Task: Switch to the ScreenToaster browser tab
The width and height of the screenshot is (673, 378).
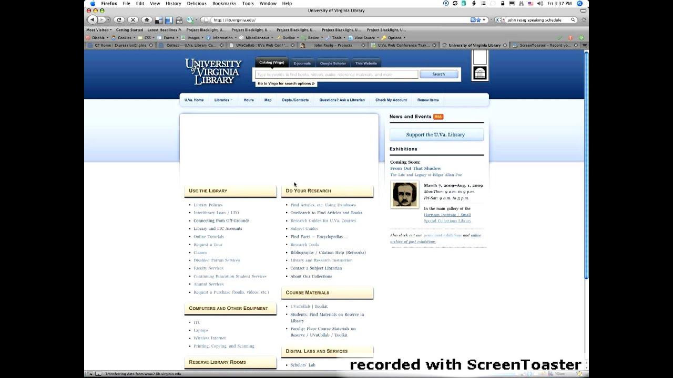Action: point(545,46)
